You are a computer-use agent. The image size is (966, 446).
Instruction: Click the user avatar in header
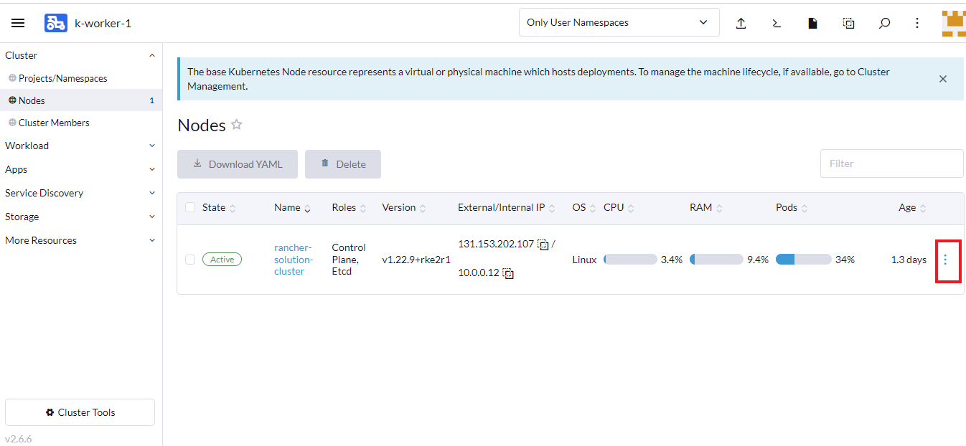(x=954, y=23)
